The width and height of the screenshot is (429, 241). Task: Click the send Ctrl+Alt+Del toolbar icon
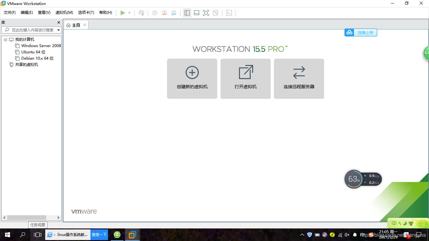click(x=141, y=13)
